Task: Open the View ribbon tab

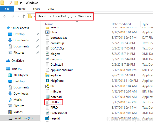Action: coord(51,9)
